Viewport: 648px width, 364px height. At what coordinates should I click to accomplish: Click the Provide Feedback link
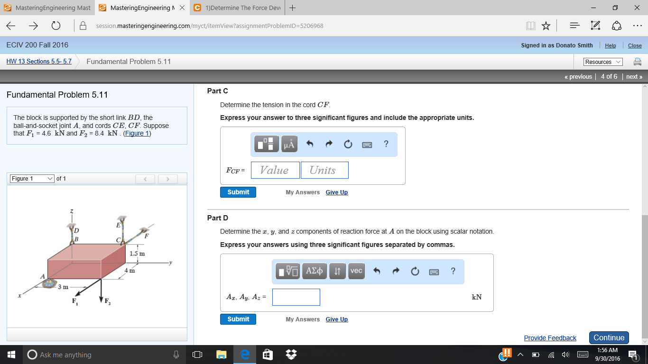(x=550, y=337)
